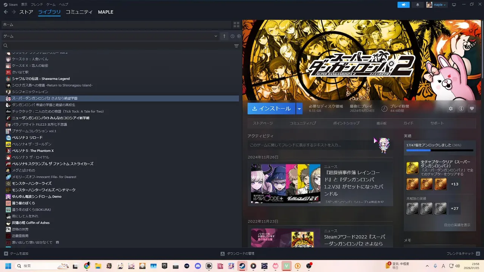Show the +27 locked achievements

click(455, 209)
